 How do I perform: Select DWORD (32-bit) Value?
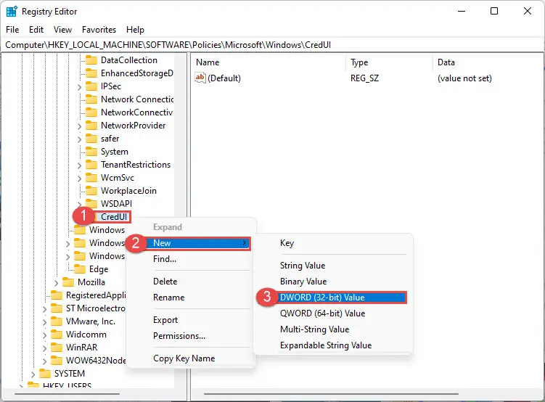coord(343,298)
